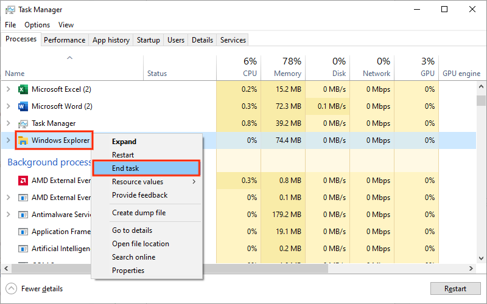
Task: Switch to the App history tab
Action: click(111, 40)
